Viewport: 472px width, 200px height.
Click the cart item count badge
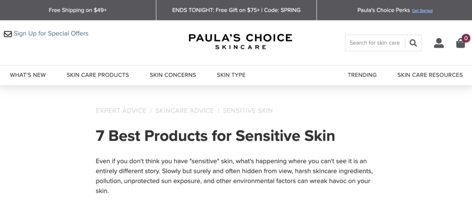[466, 38]
